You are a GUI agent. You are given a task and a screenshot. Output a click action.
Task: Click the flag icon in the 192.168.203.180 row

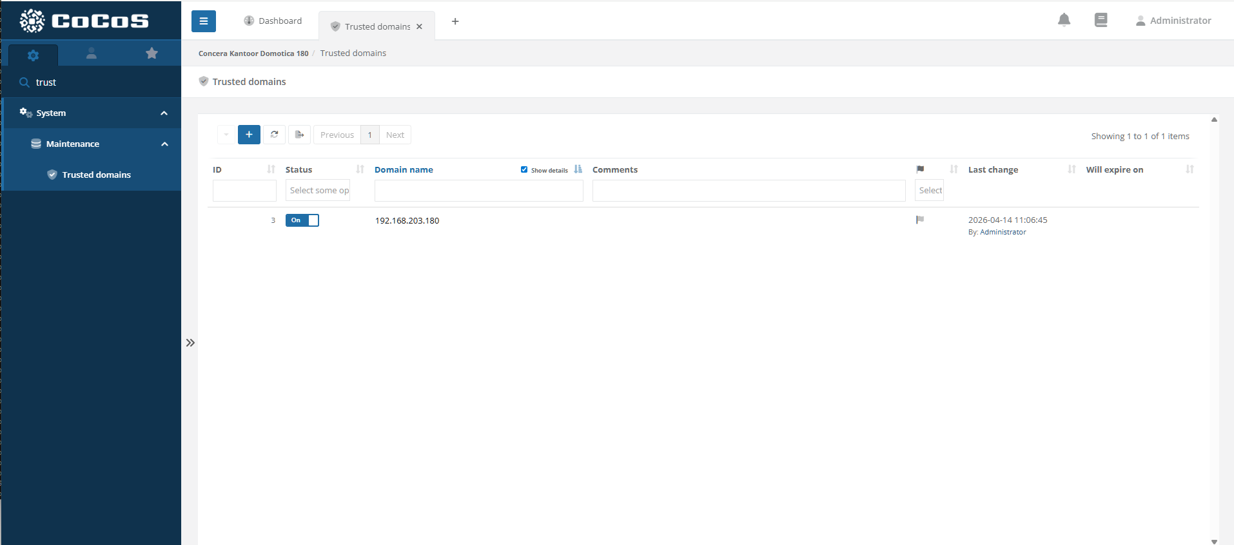tap(920, 220)
